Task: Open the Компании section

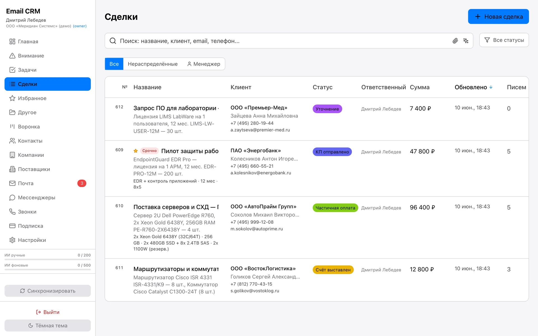Action: point(48,155)
